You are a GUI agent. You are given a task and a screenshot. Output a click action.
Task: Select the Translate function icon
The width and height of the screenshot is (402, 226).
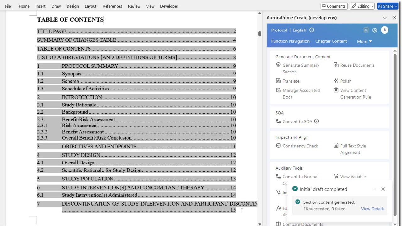point(278,81)
